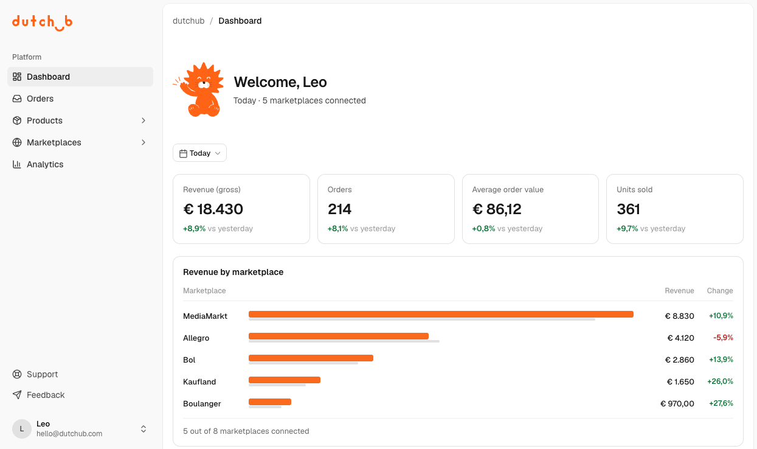The image size is (757, 449).
Task: Click the Kaufland orange revenue bar
Action: tap(285, 380)
